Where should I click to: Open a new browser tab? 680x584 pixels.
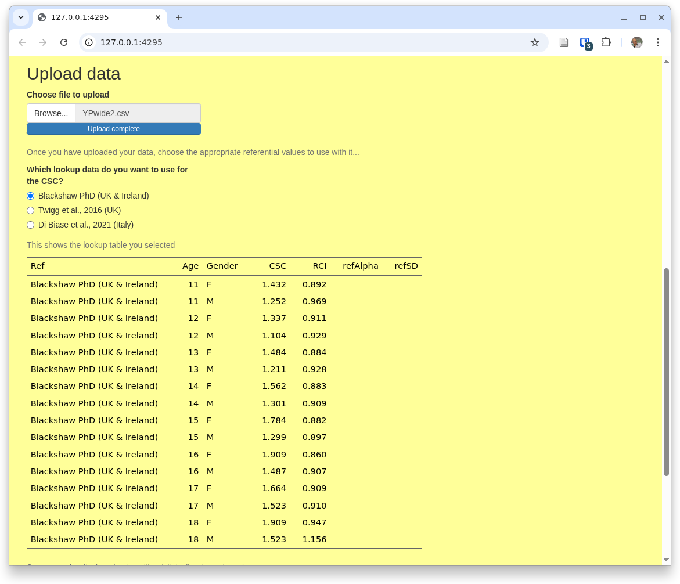pyautogui.click(x=179, y=17)
